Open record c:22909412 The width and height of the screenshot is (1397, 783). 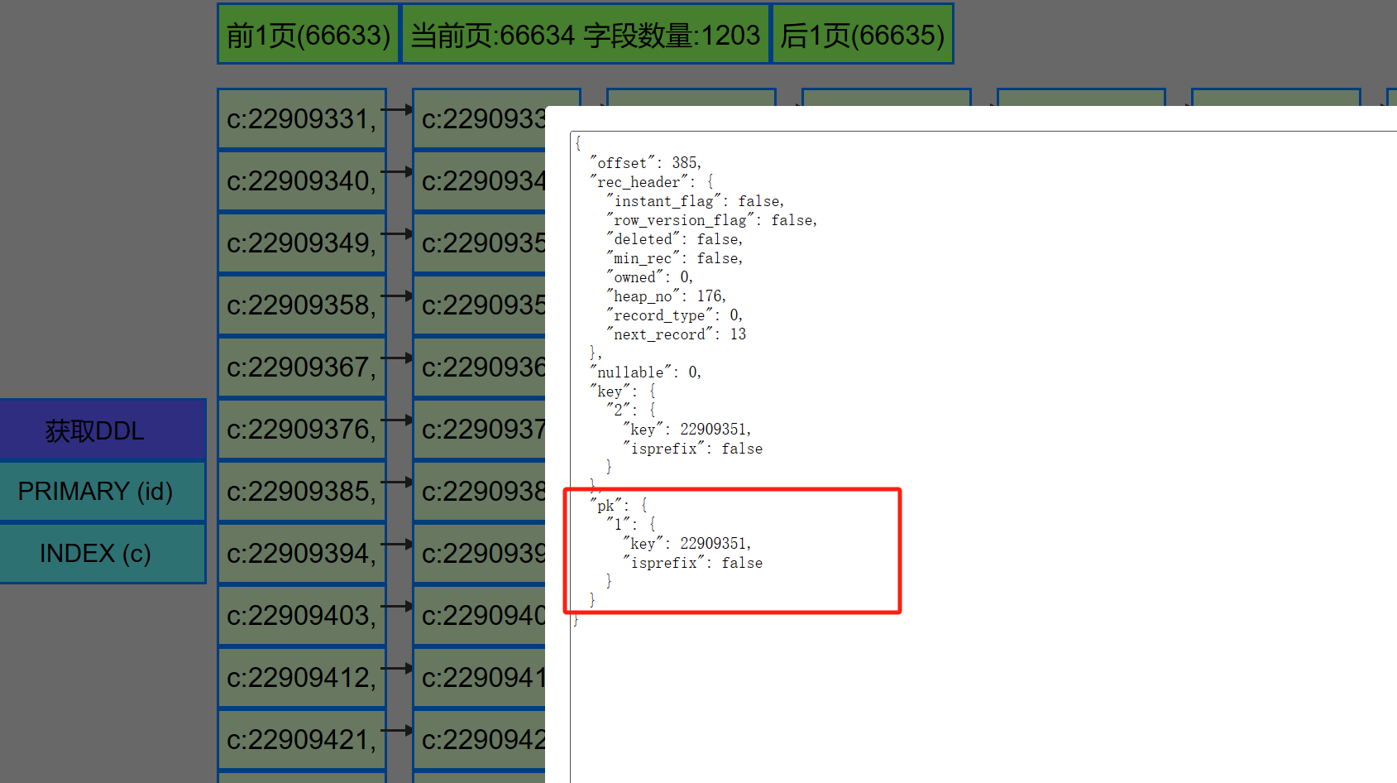tap(302, 678)
